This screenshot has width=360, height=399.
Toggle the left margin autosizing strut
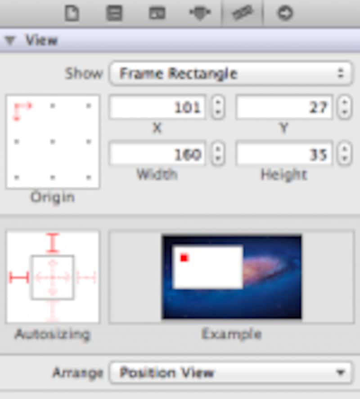coord(19,277)
